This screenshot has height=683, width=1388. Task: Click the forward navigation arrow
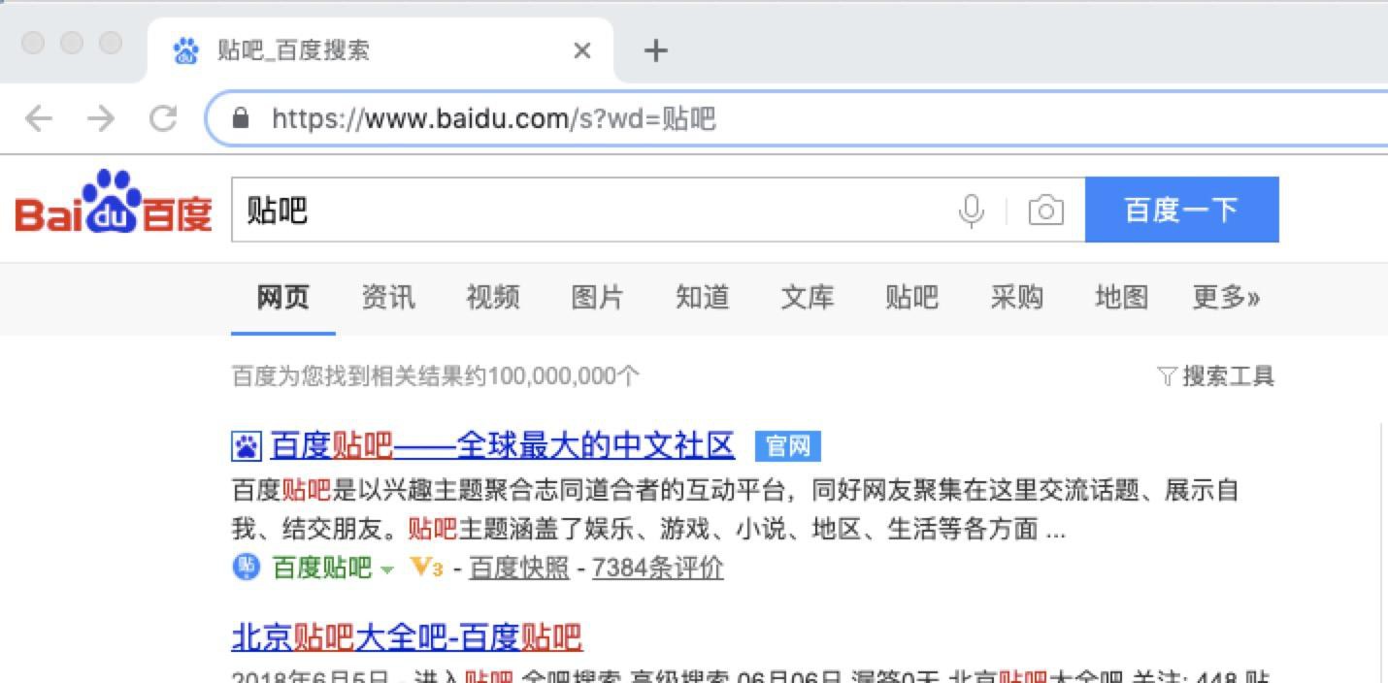point(100,118)
